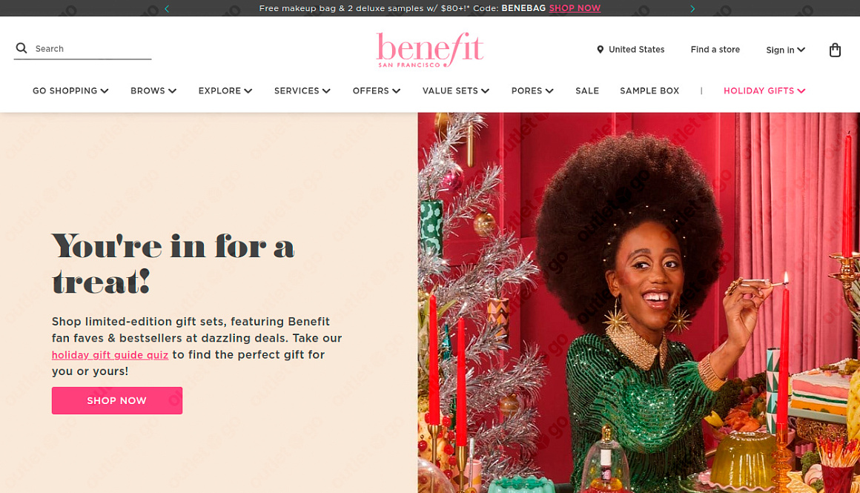Click the next promo arrow in top banner

pos(692,8)
